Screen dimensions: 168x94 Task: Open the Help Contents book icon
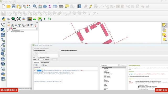[79, 7]
